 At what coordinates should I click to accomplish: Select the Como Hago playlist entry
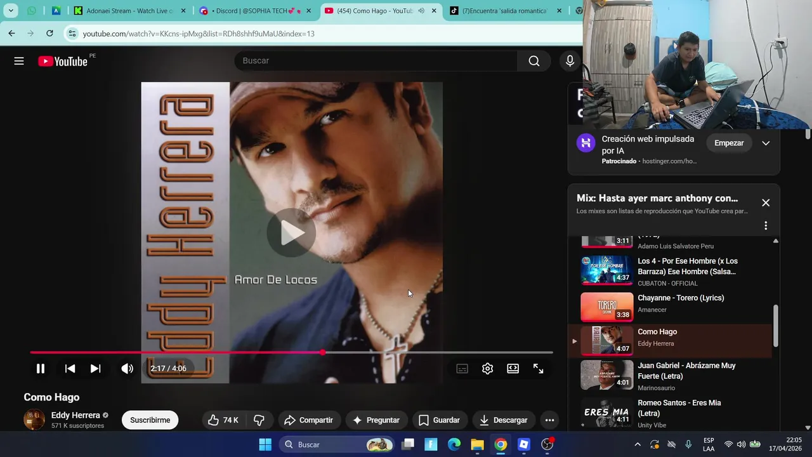coord(670,340)
